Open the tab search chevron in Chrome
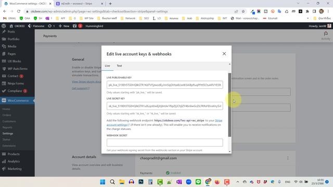Viewport: 333px width, 187px height. click(x=298, y=3)
